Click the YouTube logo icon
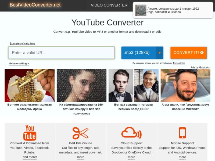215x161 pixels. pyautogui.click(x=30, y=133)
